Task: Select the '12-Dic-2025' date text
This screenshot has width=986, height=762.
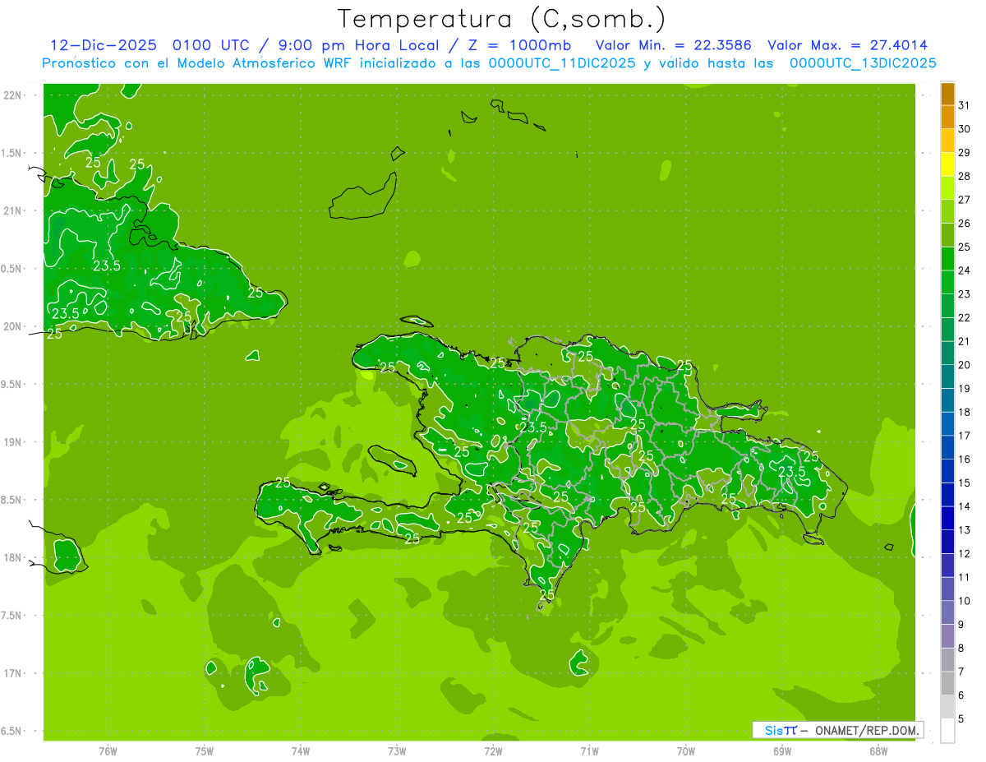Action: [103, 45]
